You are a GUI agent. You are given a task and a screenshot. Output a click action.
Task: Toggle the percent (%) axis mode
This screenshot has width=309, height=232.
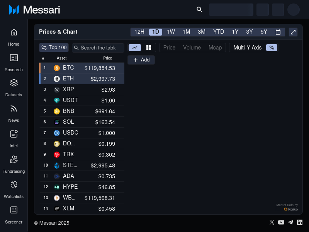coord(272,48)
